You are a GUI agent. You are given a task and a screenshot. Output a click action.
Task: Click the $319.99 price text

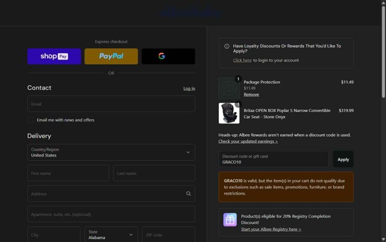(346, 111)
